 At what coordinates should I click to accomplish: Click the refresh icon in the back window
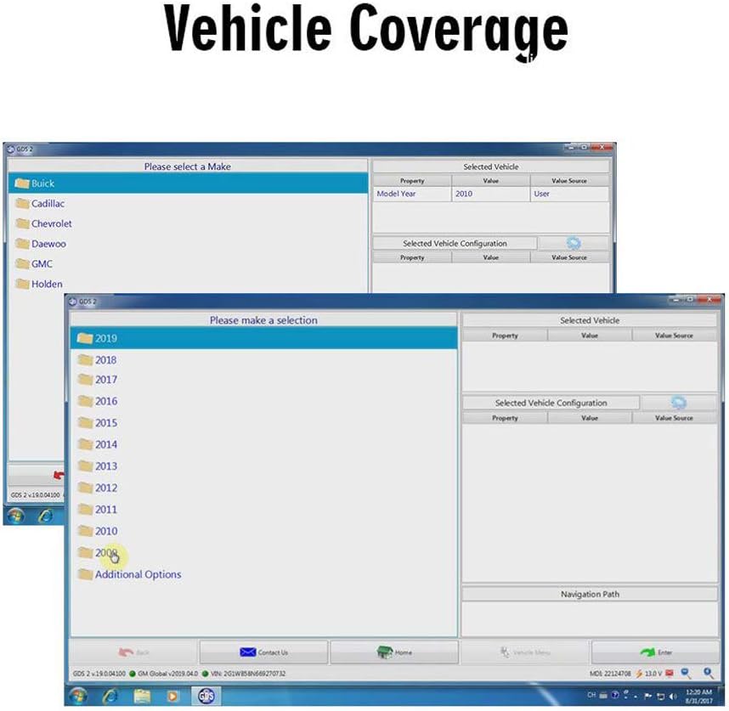[x=574, y=243]
